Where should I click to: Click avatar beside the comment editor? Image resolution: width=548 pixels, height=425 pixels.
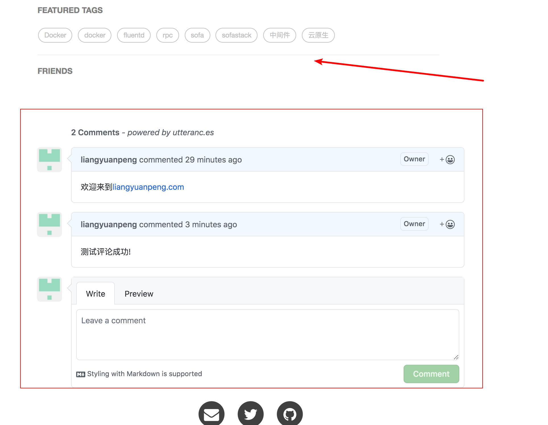(x=49, y=289)
